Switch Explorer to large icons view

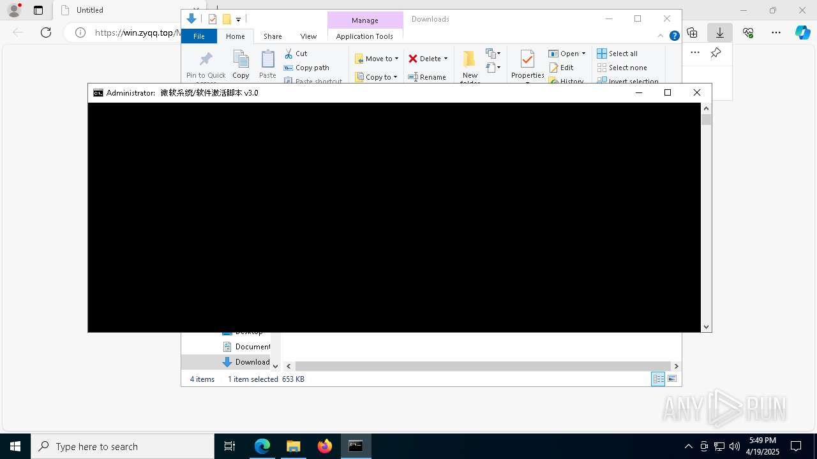click(x=671, y=379)
